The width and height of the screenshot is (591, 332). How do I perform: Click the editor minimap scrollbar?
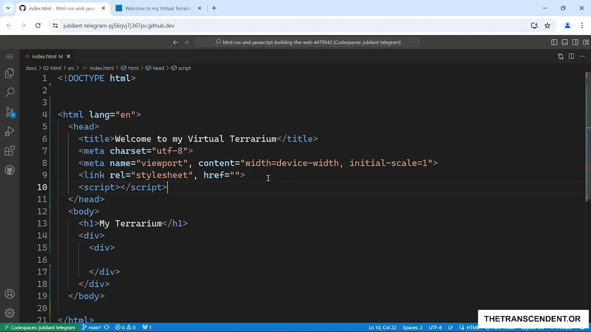(588, 136)
